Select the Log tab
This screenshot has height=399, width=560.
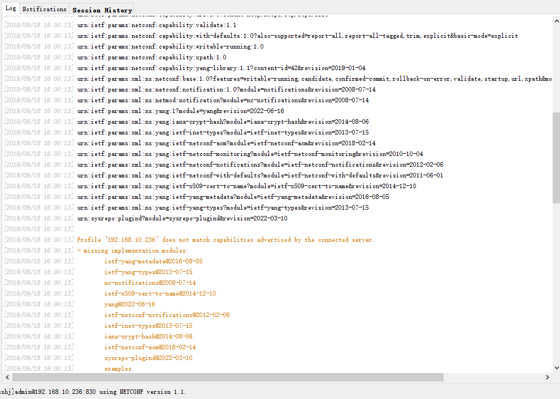pos(10,8)
